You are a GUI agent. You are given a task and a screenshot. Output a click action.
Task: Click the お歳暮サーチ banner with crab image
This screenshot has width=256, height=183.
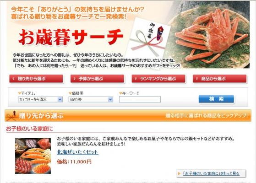128,35
